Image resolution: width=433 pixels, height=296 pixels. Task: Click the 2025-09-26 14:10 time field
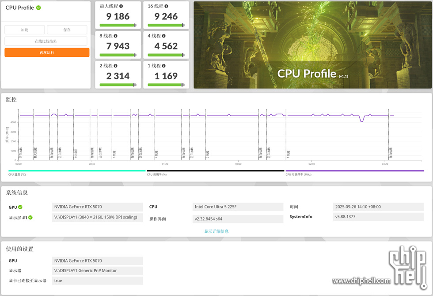pyautogui.click(x=378, y=207)
